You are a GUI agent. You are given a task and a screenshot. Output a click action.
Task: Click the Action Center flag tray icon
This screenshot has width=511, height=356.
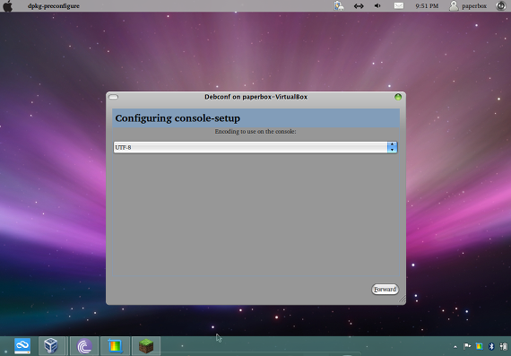[x=467, y=346]
